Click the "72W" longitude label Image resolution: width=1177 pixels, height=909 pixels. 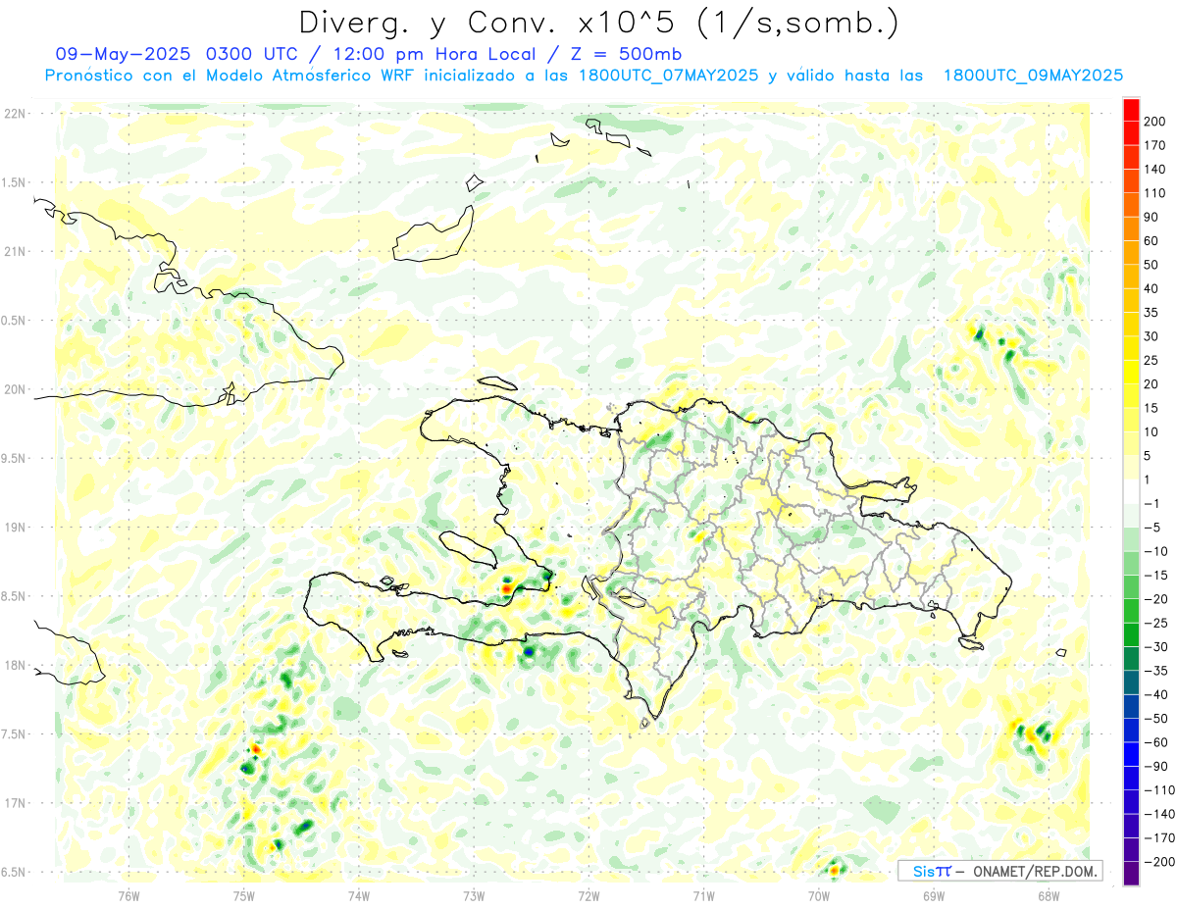588,895
